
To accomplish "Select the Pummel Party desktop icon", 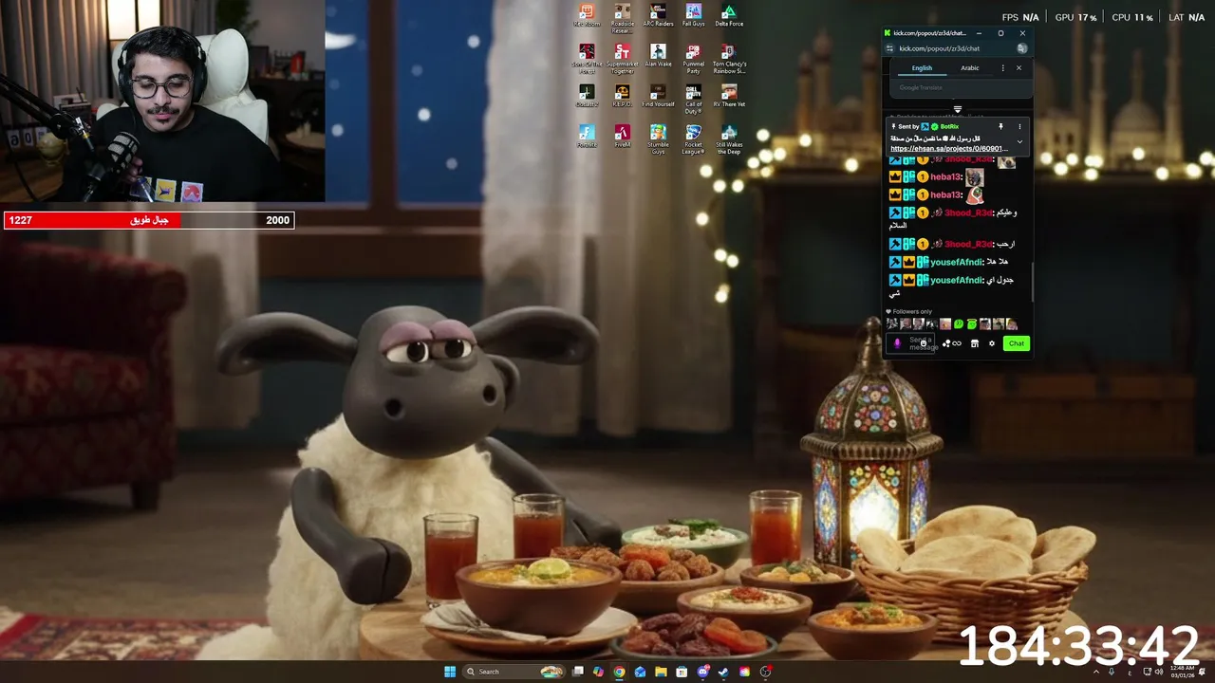I will pos(694,59).
